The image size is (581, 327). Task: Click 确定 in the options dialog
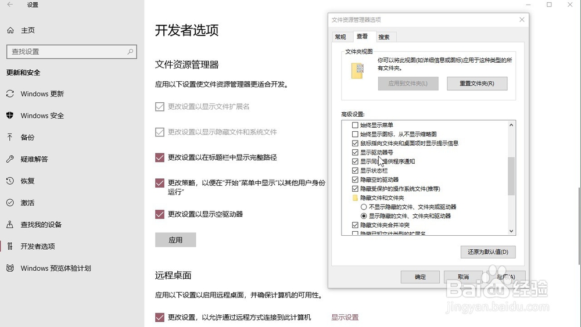tap(420, 277)
